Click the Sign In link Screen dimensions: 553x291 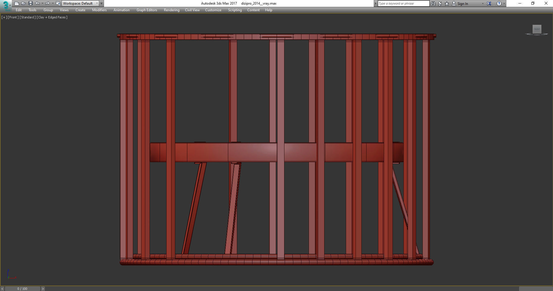pyautogui.click(x=463, y=4)
